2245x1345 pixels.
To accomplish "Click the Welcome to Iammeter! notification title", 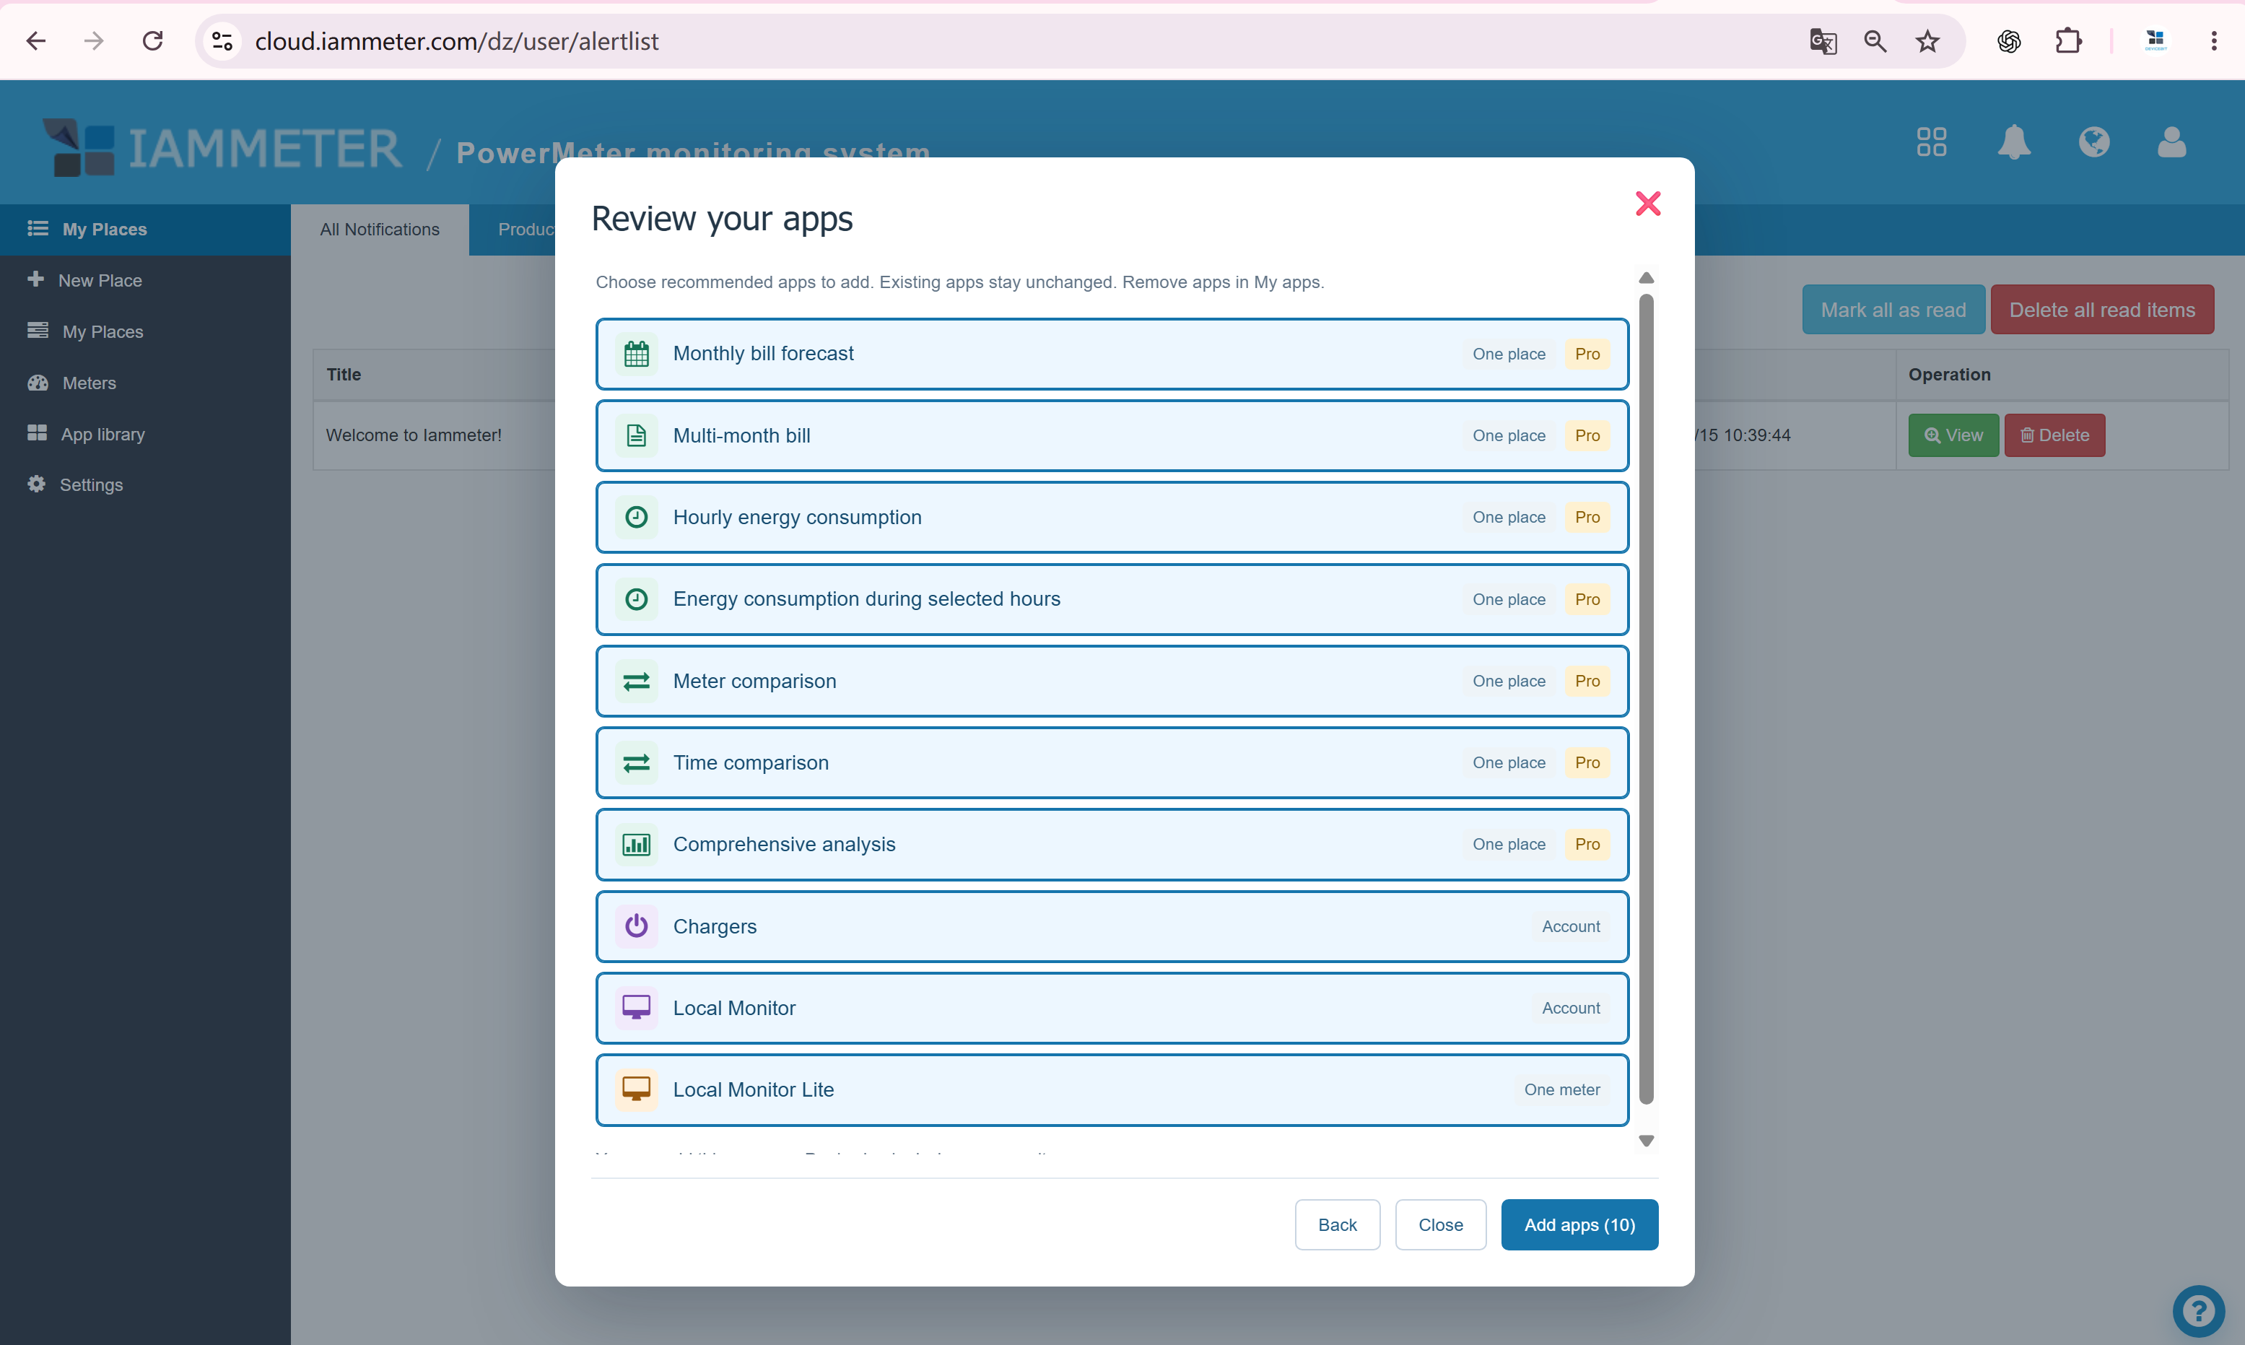I will (413, 435).
